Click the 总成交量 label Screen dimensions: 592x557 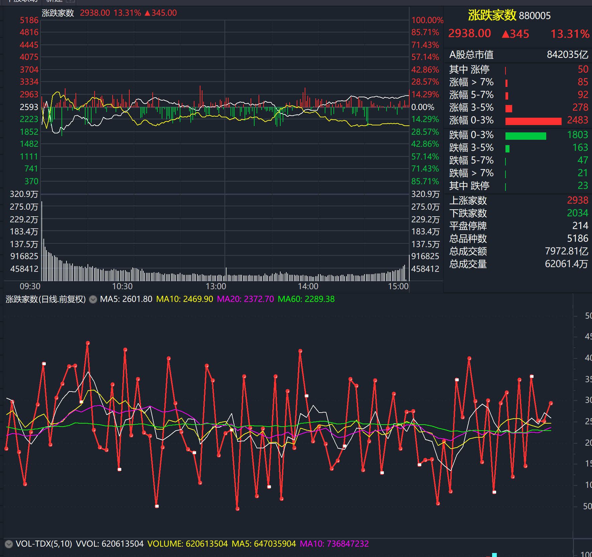[x=468, y=264]
